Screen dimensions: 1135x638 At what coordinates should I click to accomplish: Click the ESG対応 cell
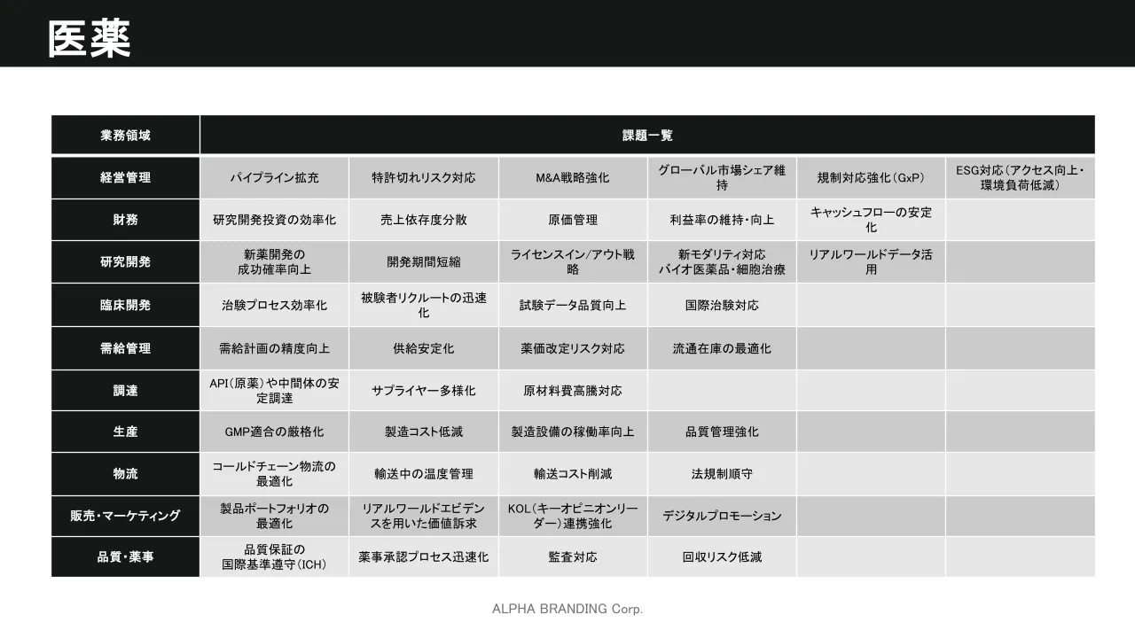coord(1020,177)
